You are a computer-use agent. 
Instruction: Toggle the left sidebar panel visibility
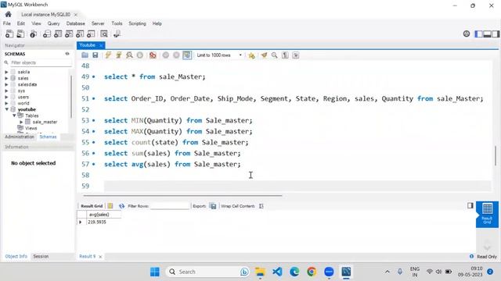pyautogui.click(x=478, y=34)
